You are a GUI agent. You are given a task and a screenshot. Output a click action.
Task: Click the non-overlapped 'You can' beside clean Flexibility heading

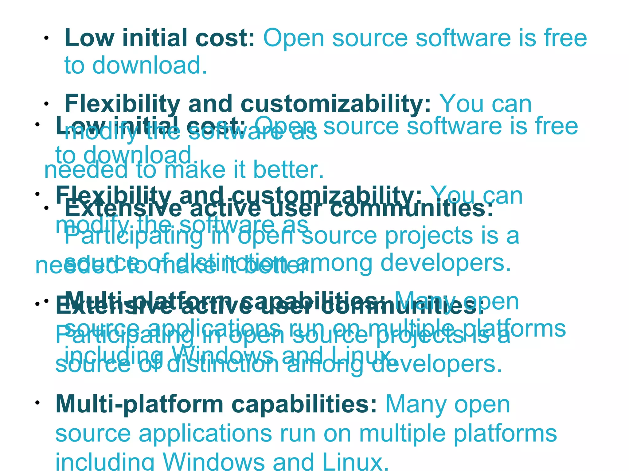(x=486, y=104)
